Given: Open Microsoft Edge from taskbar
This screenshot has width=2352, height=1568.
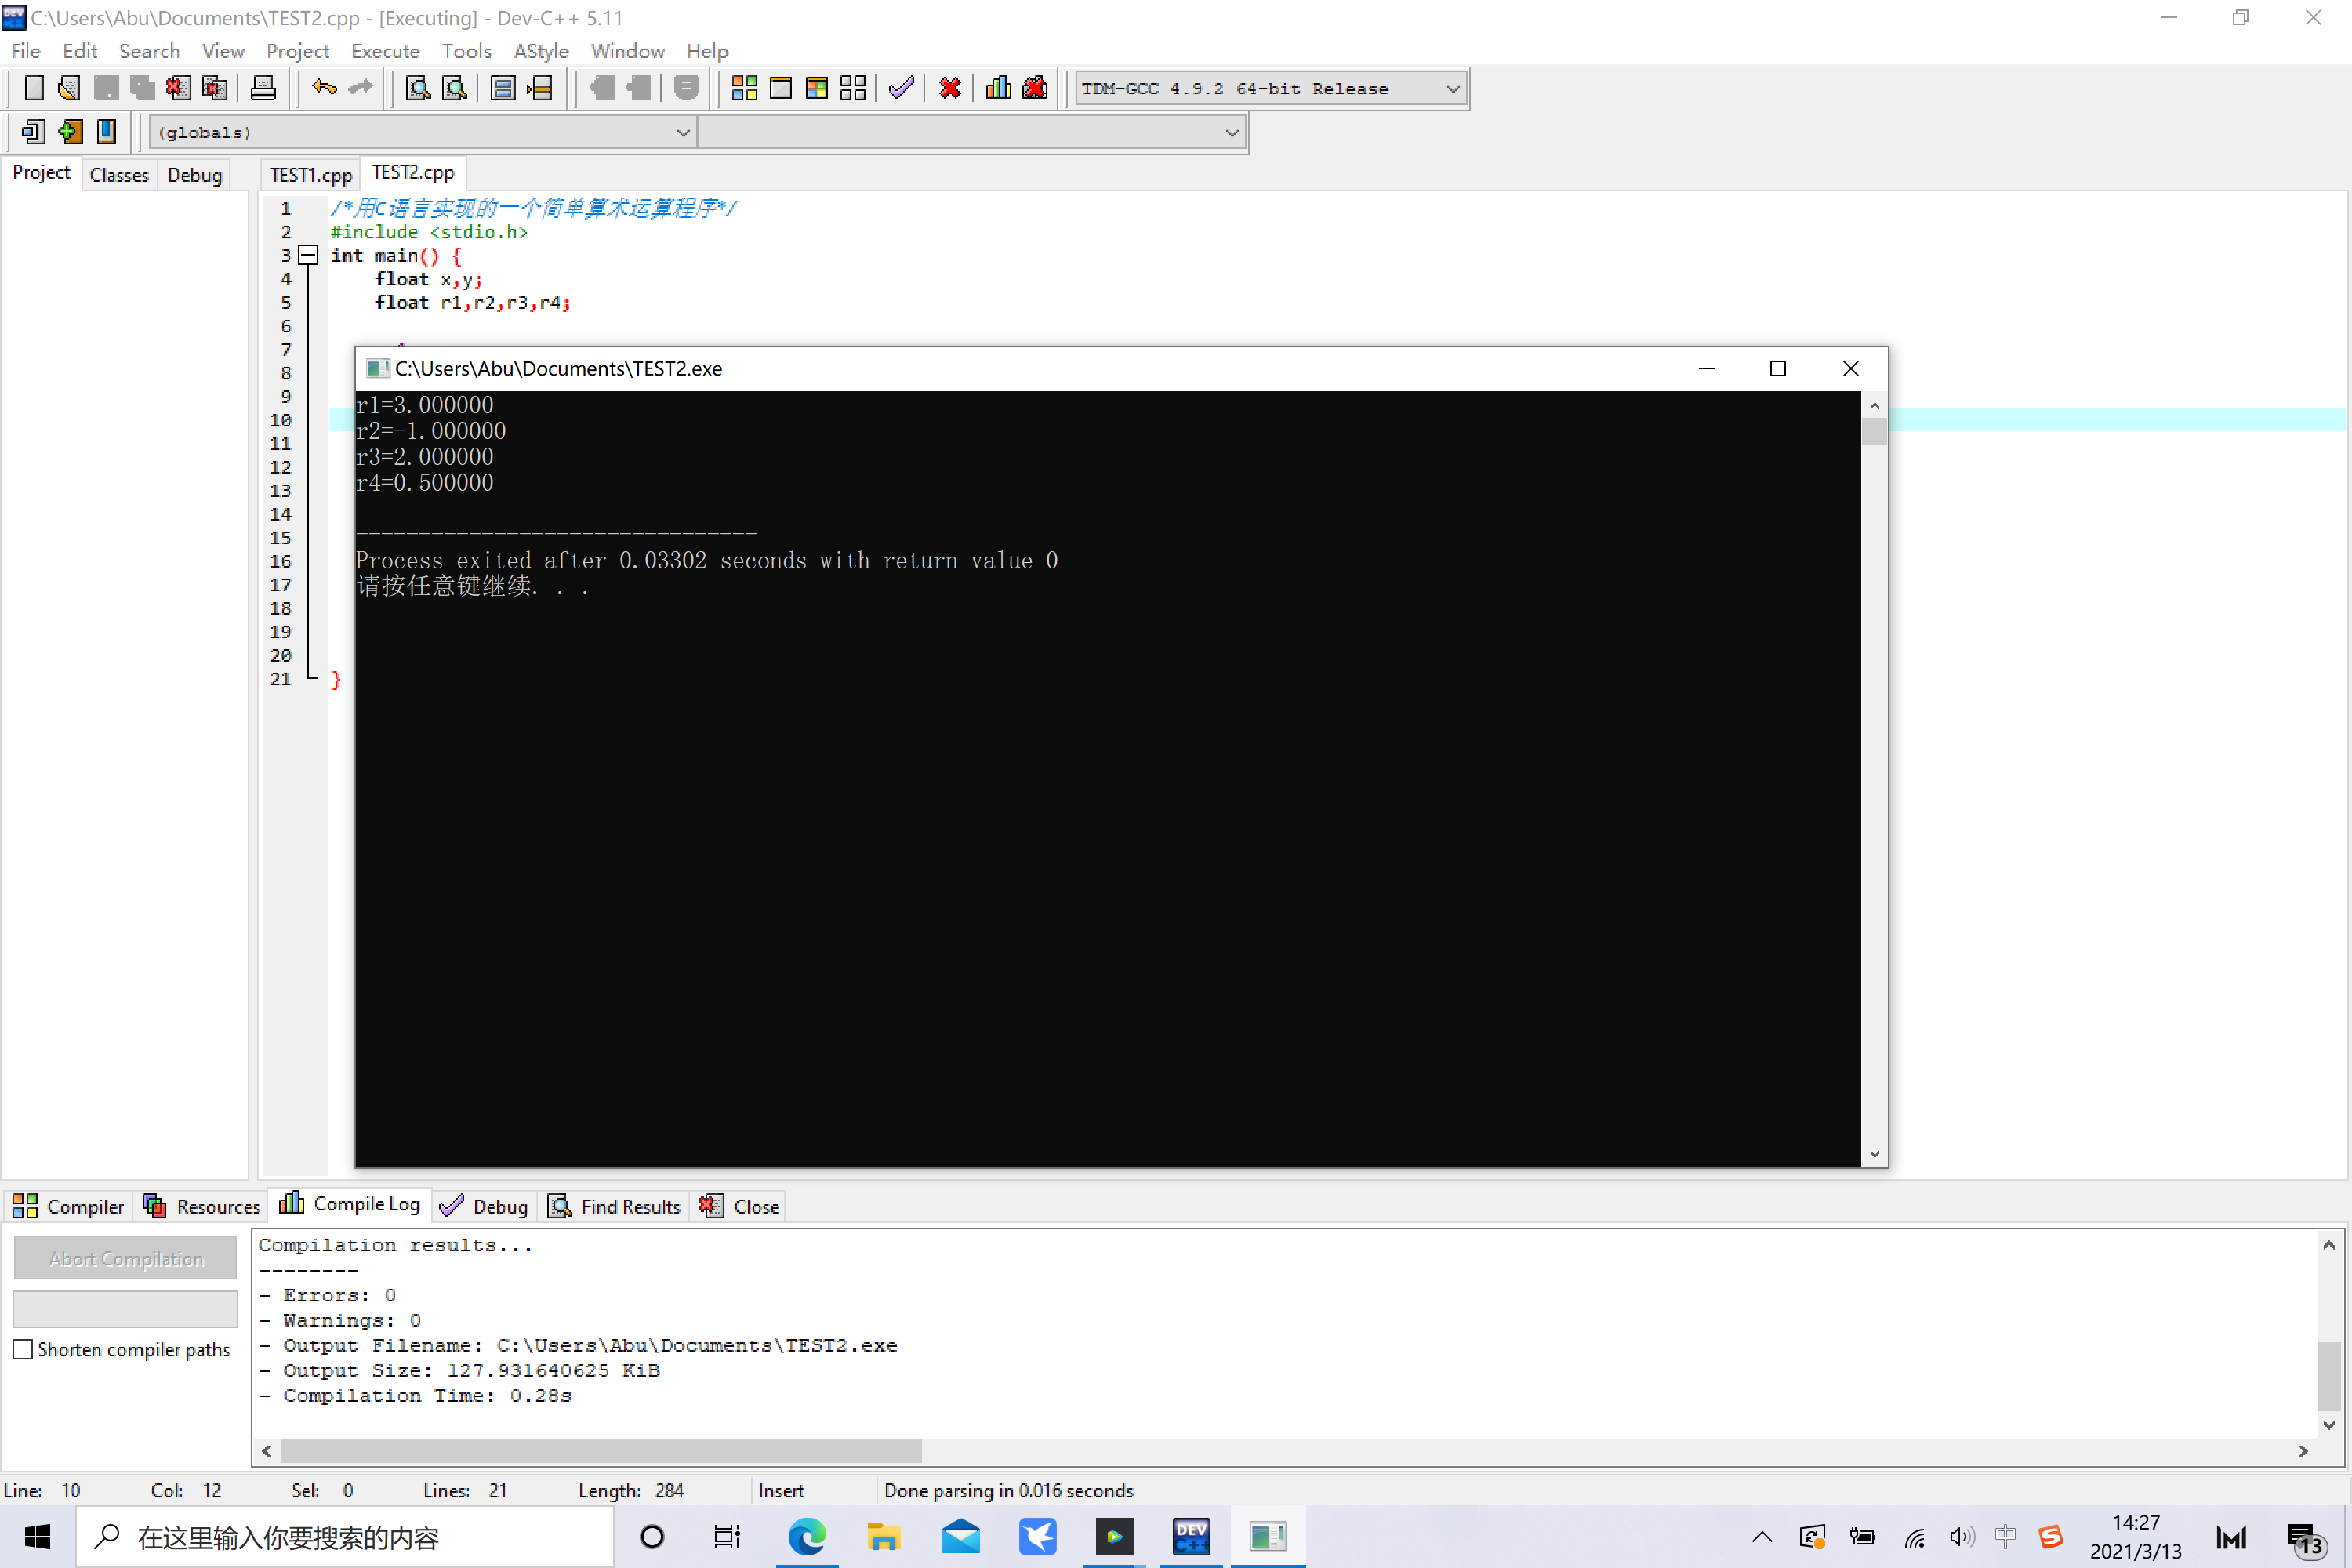Looking at the screenshot, I should coord(806,1537).
